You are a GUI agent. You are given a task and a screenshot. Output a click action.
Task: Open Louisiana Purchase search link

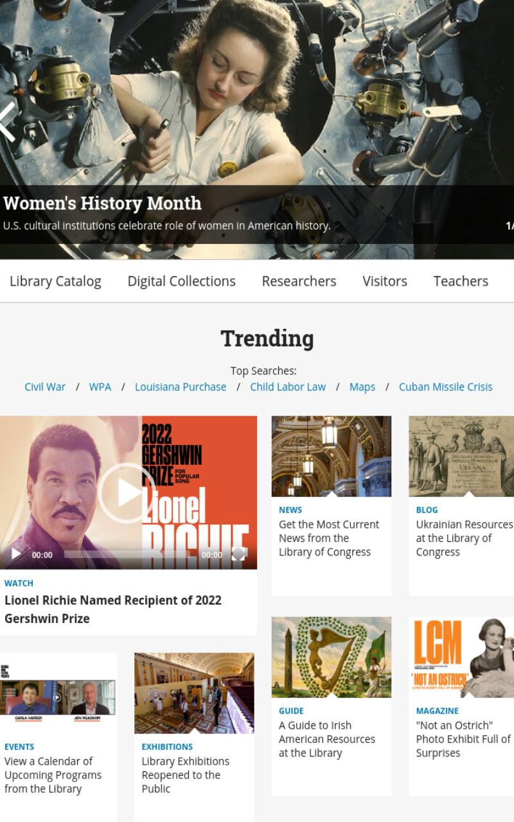coord(181,387)
